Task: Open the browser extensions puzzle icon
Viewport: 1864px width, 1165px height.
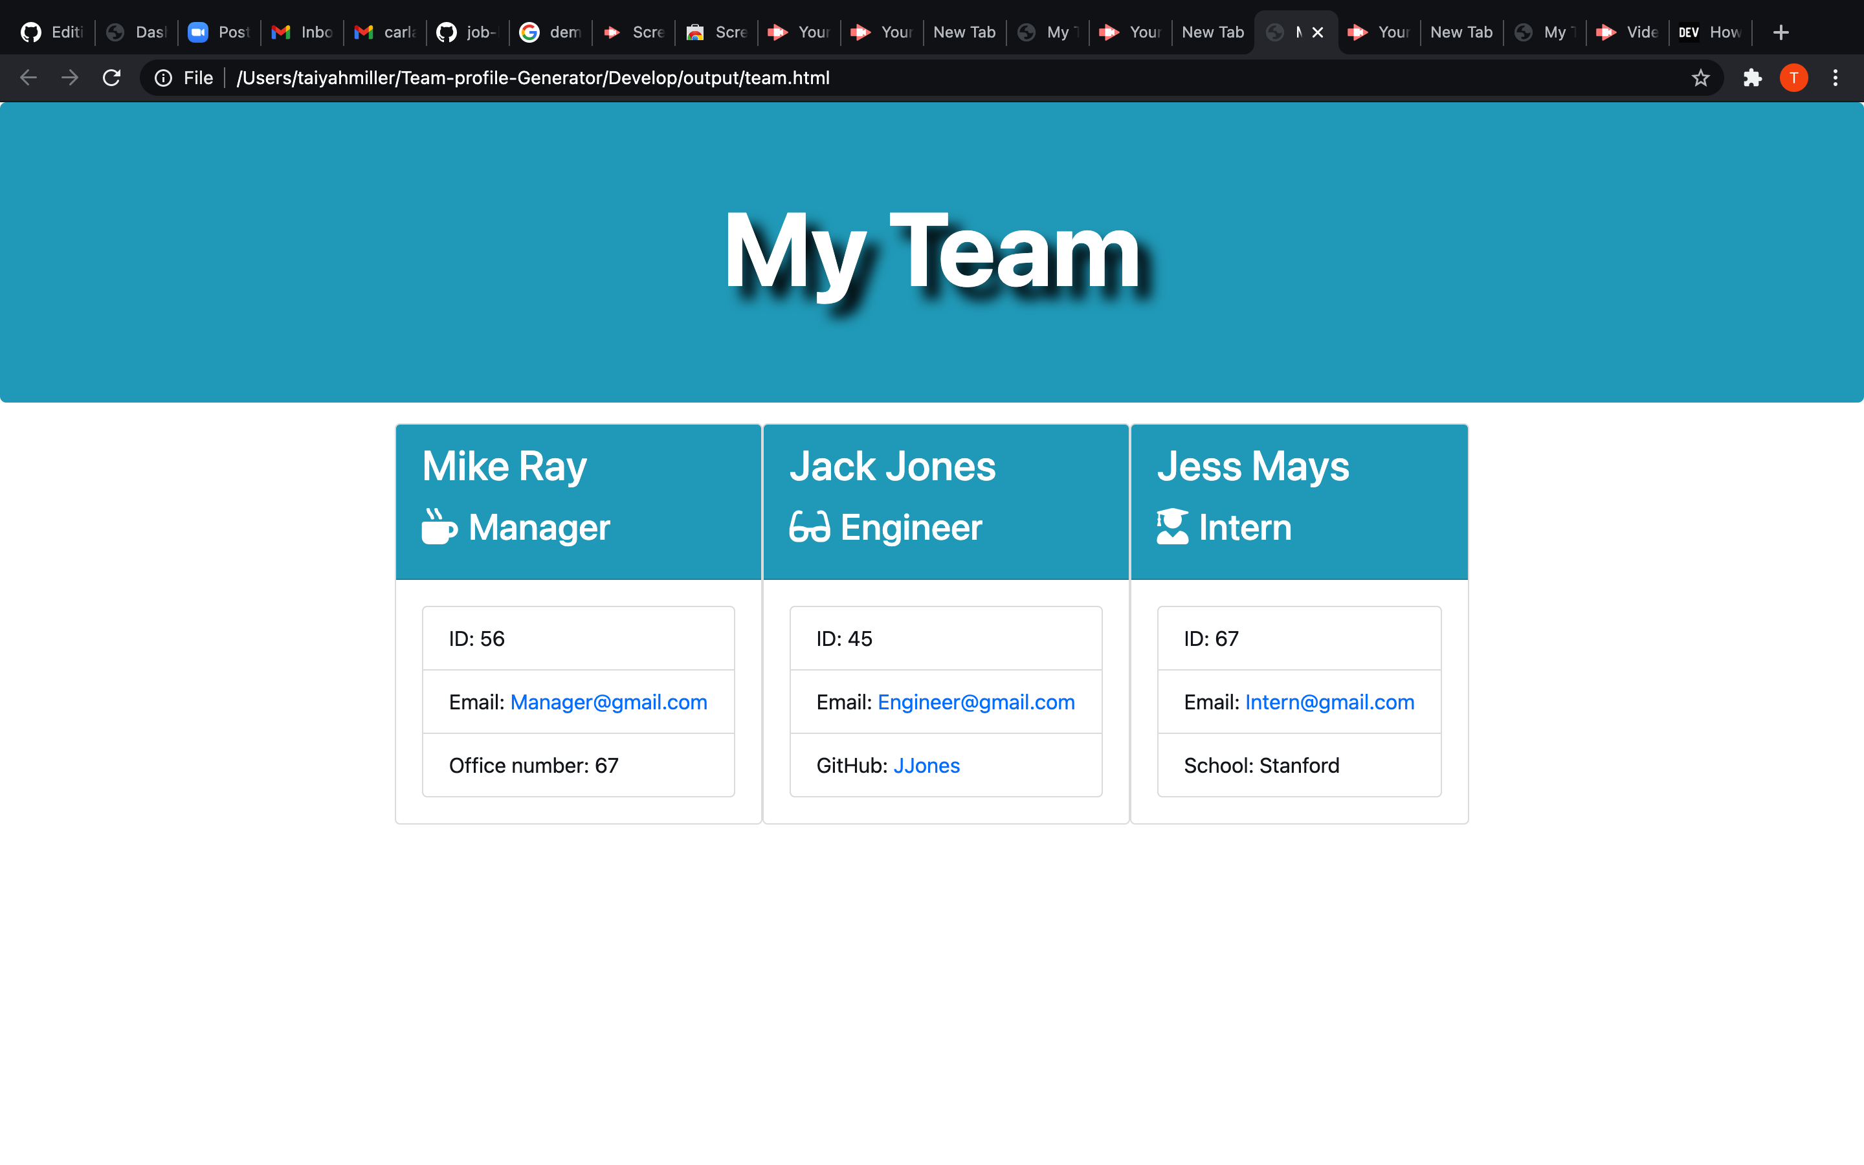Action: [x=1752, y=77]
